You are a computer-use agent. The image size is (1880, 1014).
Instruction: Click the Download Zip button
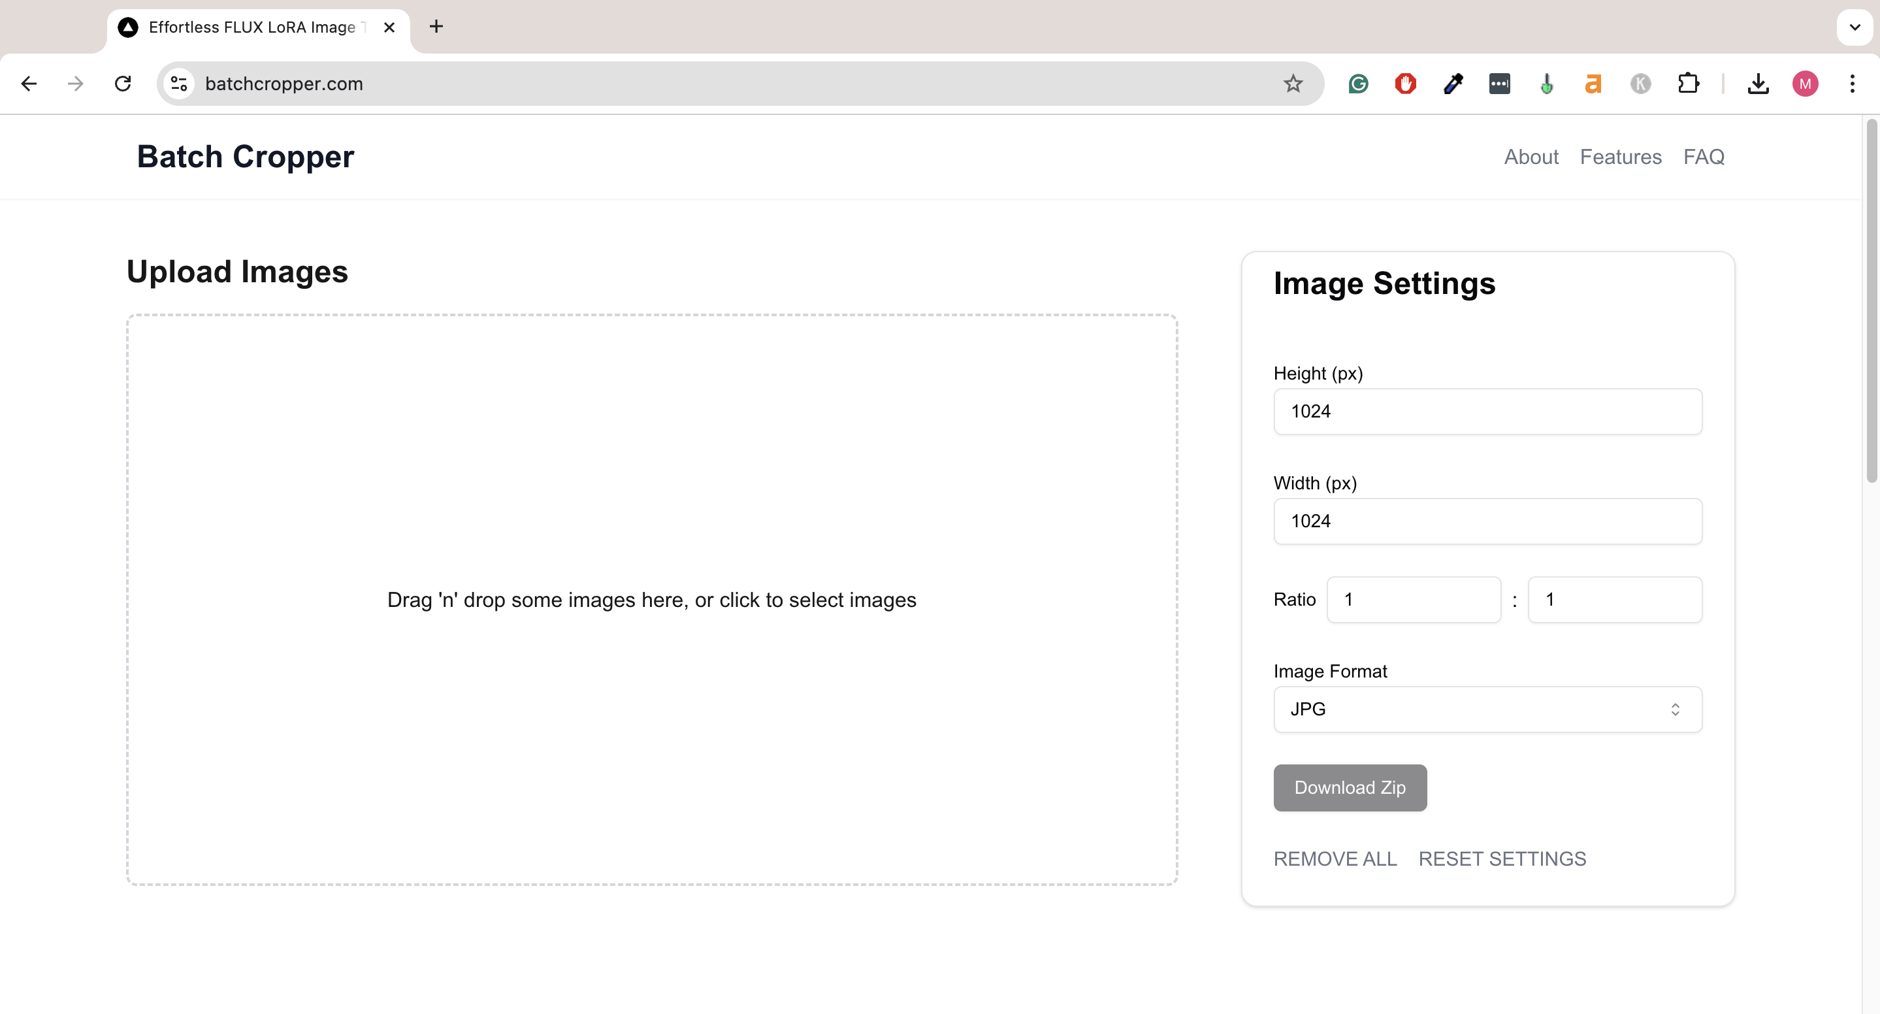click(x=1350, y=788)
